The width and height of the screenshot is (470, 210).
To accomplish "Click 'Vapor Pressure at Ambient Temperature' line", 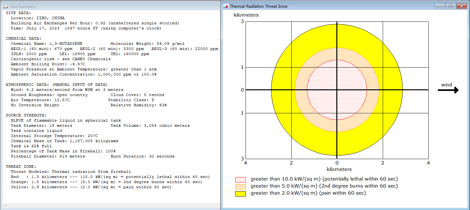I will pos(84,69).
